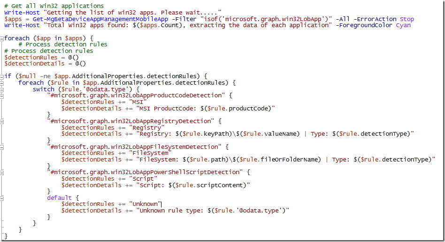Click the "Unknown" string in default case
Viewport: 445px width, 242px height.
tap(145, 204)
